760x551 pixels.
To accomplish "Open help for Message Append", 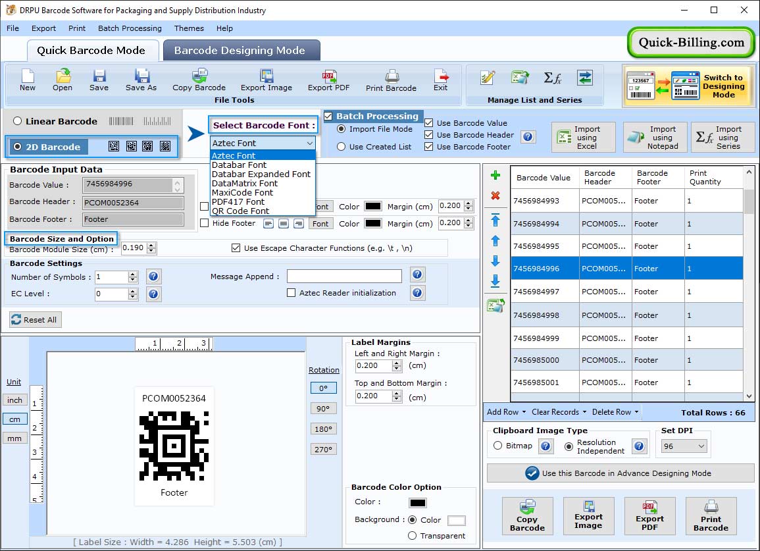I will (417, 275).
